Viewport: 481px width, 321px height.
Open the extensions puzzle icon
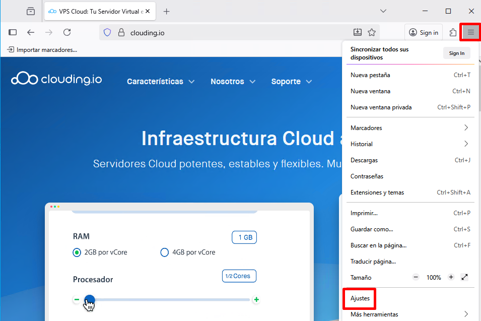[453, 32]
